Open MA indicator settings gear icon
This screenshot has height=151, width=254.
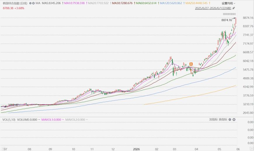30,3
